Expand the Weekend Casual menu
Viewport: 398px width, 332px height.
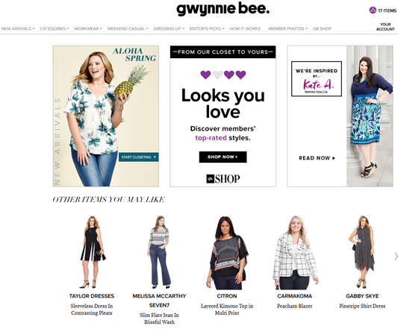[x=128, y=28]
